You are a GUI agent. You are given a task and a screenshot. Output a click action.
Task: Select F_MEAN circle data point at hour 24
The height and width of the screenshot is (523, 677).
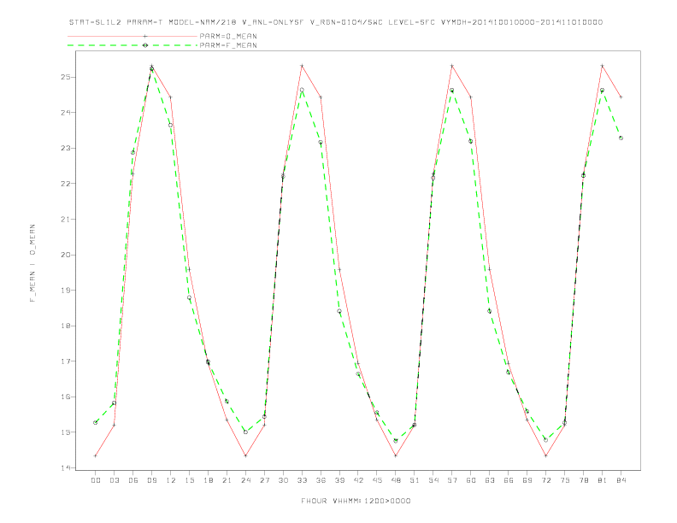tap(245, 432)
